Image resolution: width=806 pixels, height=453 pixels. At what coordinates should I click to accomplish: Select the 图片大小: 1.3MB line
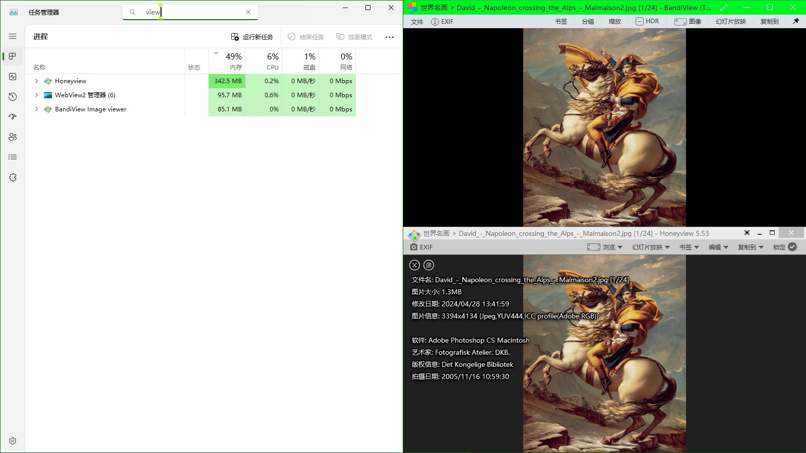tap(437, 292)
